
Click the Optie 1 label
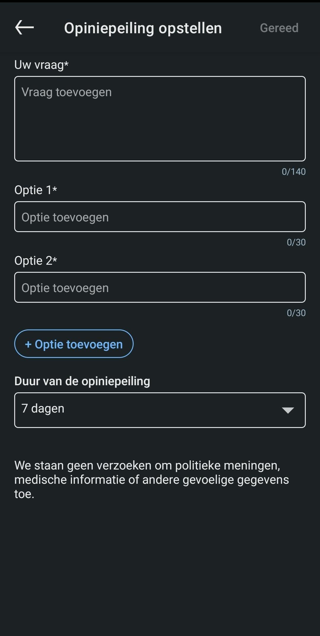coord(33,190)
